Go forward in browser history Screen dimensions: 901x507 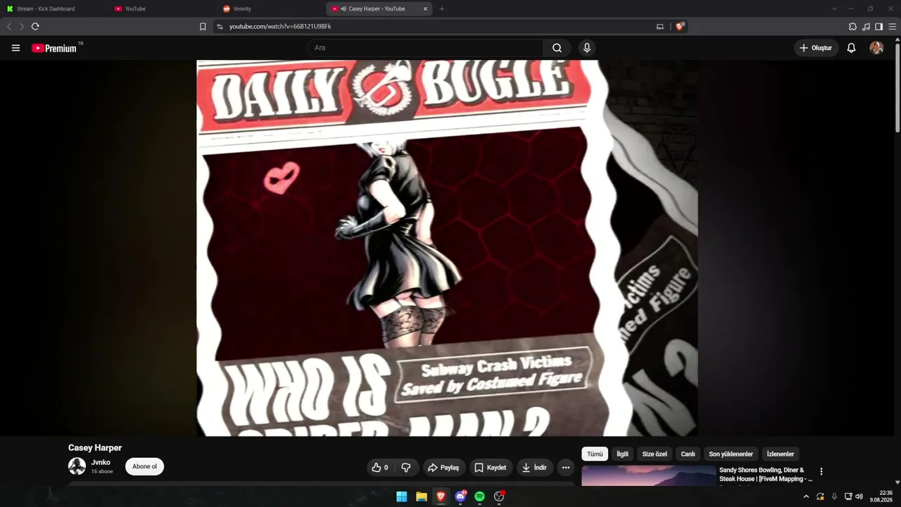tap(22, 27)
